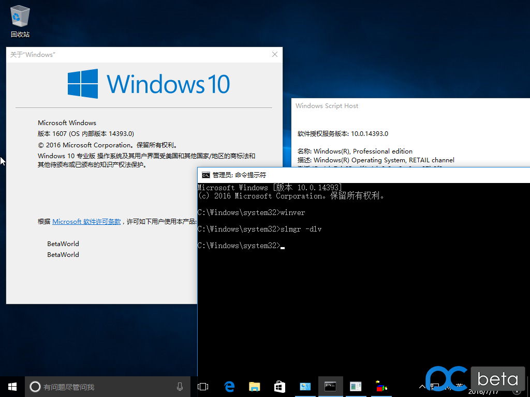Click the '管理员: 命令提示符' window title
Viewport: 530px width, 397px height.
[239, 175]
